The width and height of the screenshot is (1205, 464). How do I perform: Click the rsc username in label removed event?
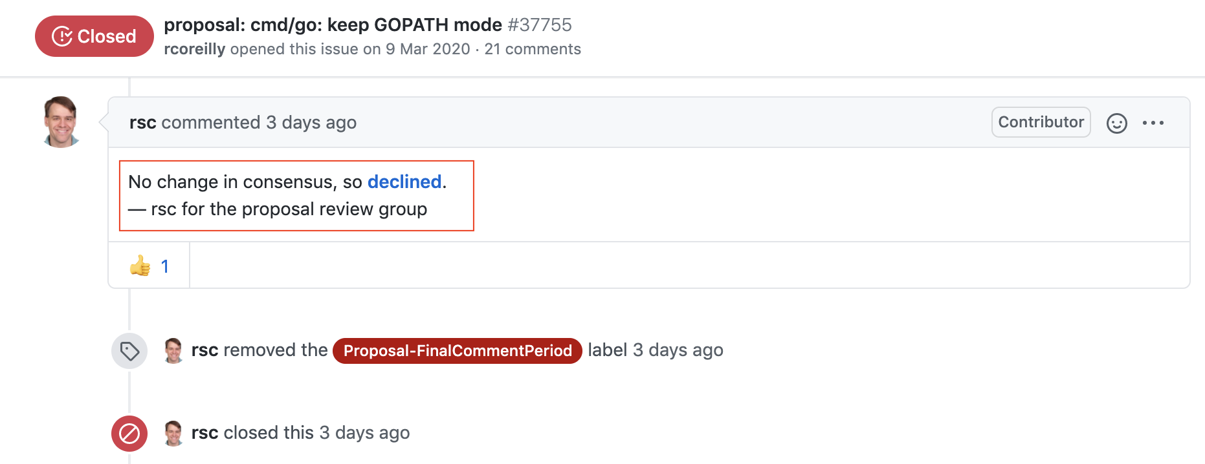tap(205, 350)
